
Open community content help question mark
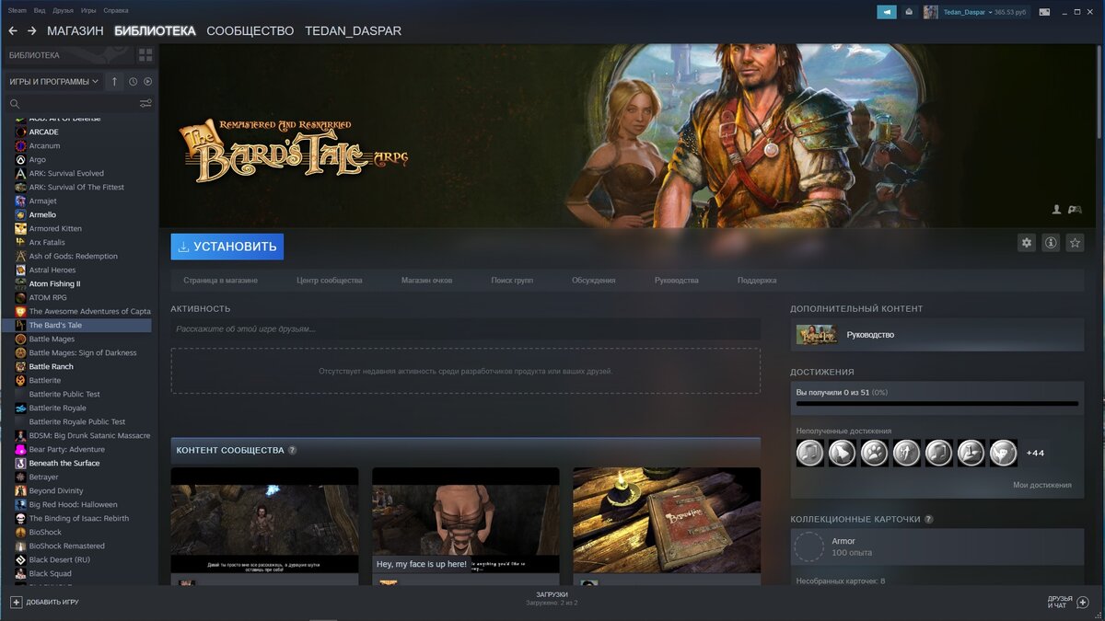tap(292, 450)
